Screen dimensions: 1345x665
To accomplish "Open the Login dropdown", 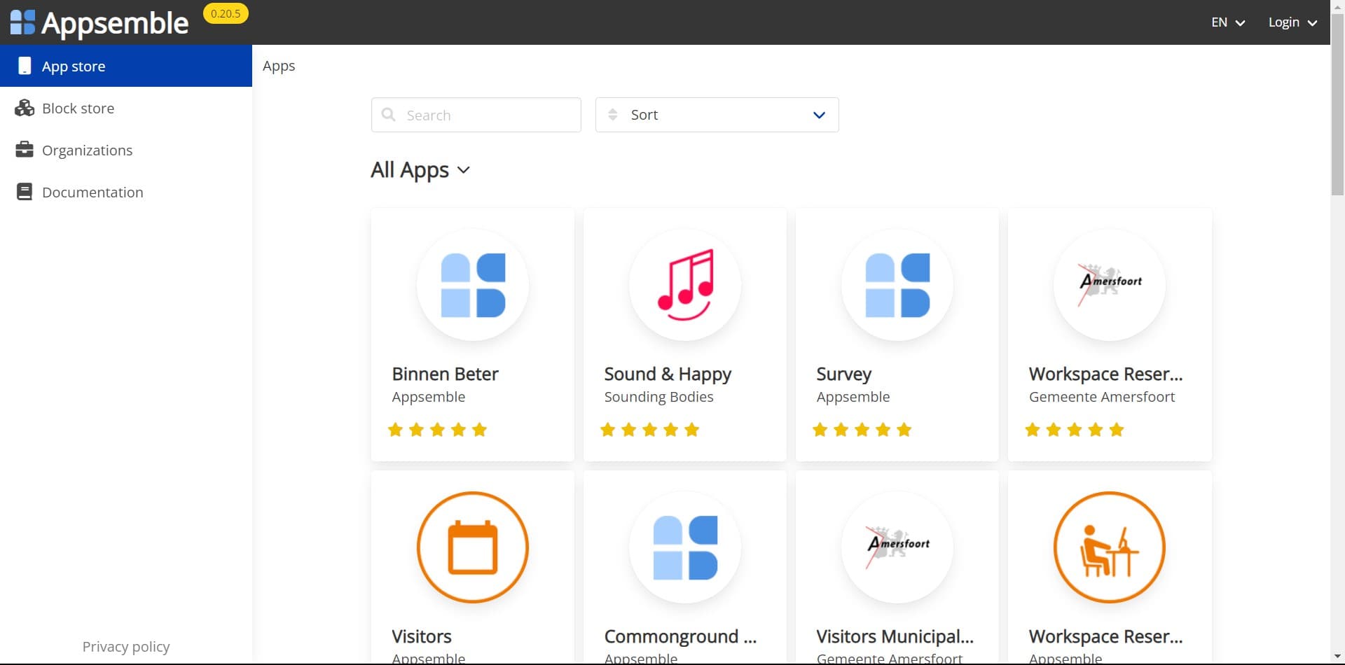I will [x=1292, y=22].
